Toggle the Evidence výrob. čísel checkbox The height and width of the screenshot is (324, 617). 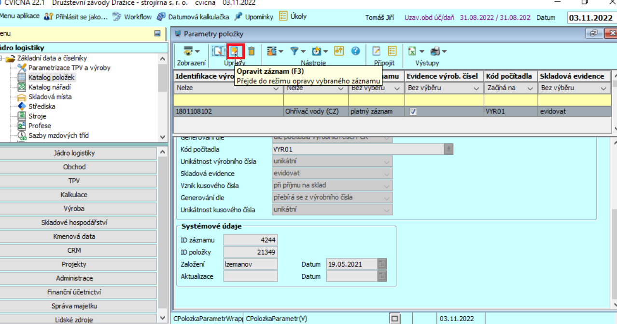(413, 111)
